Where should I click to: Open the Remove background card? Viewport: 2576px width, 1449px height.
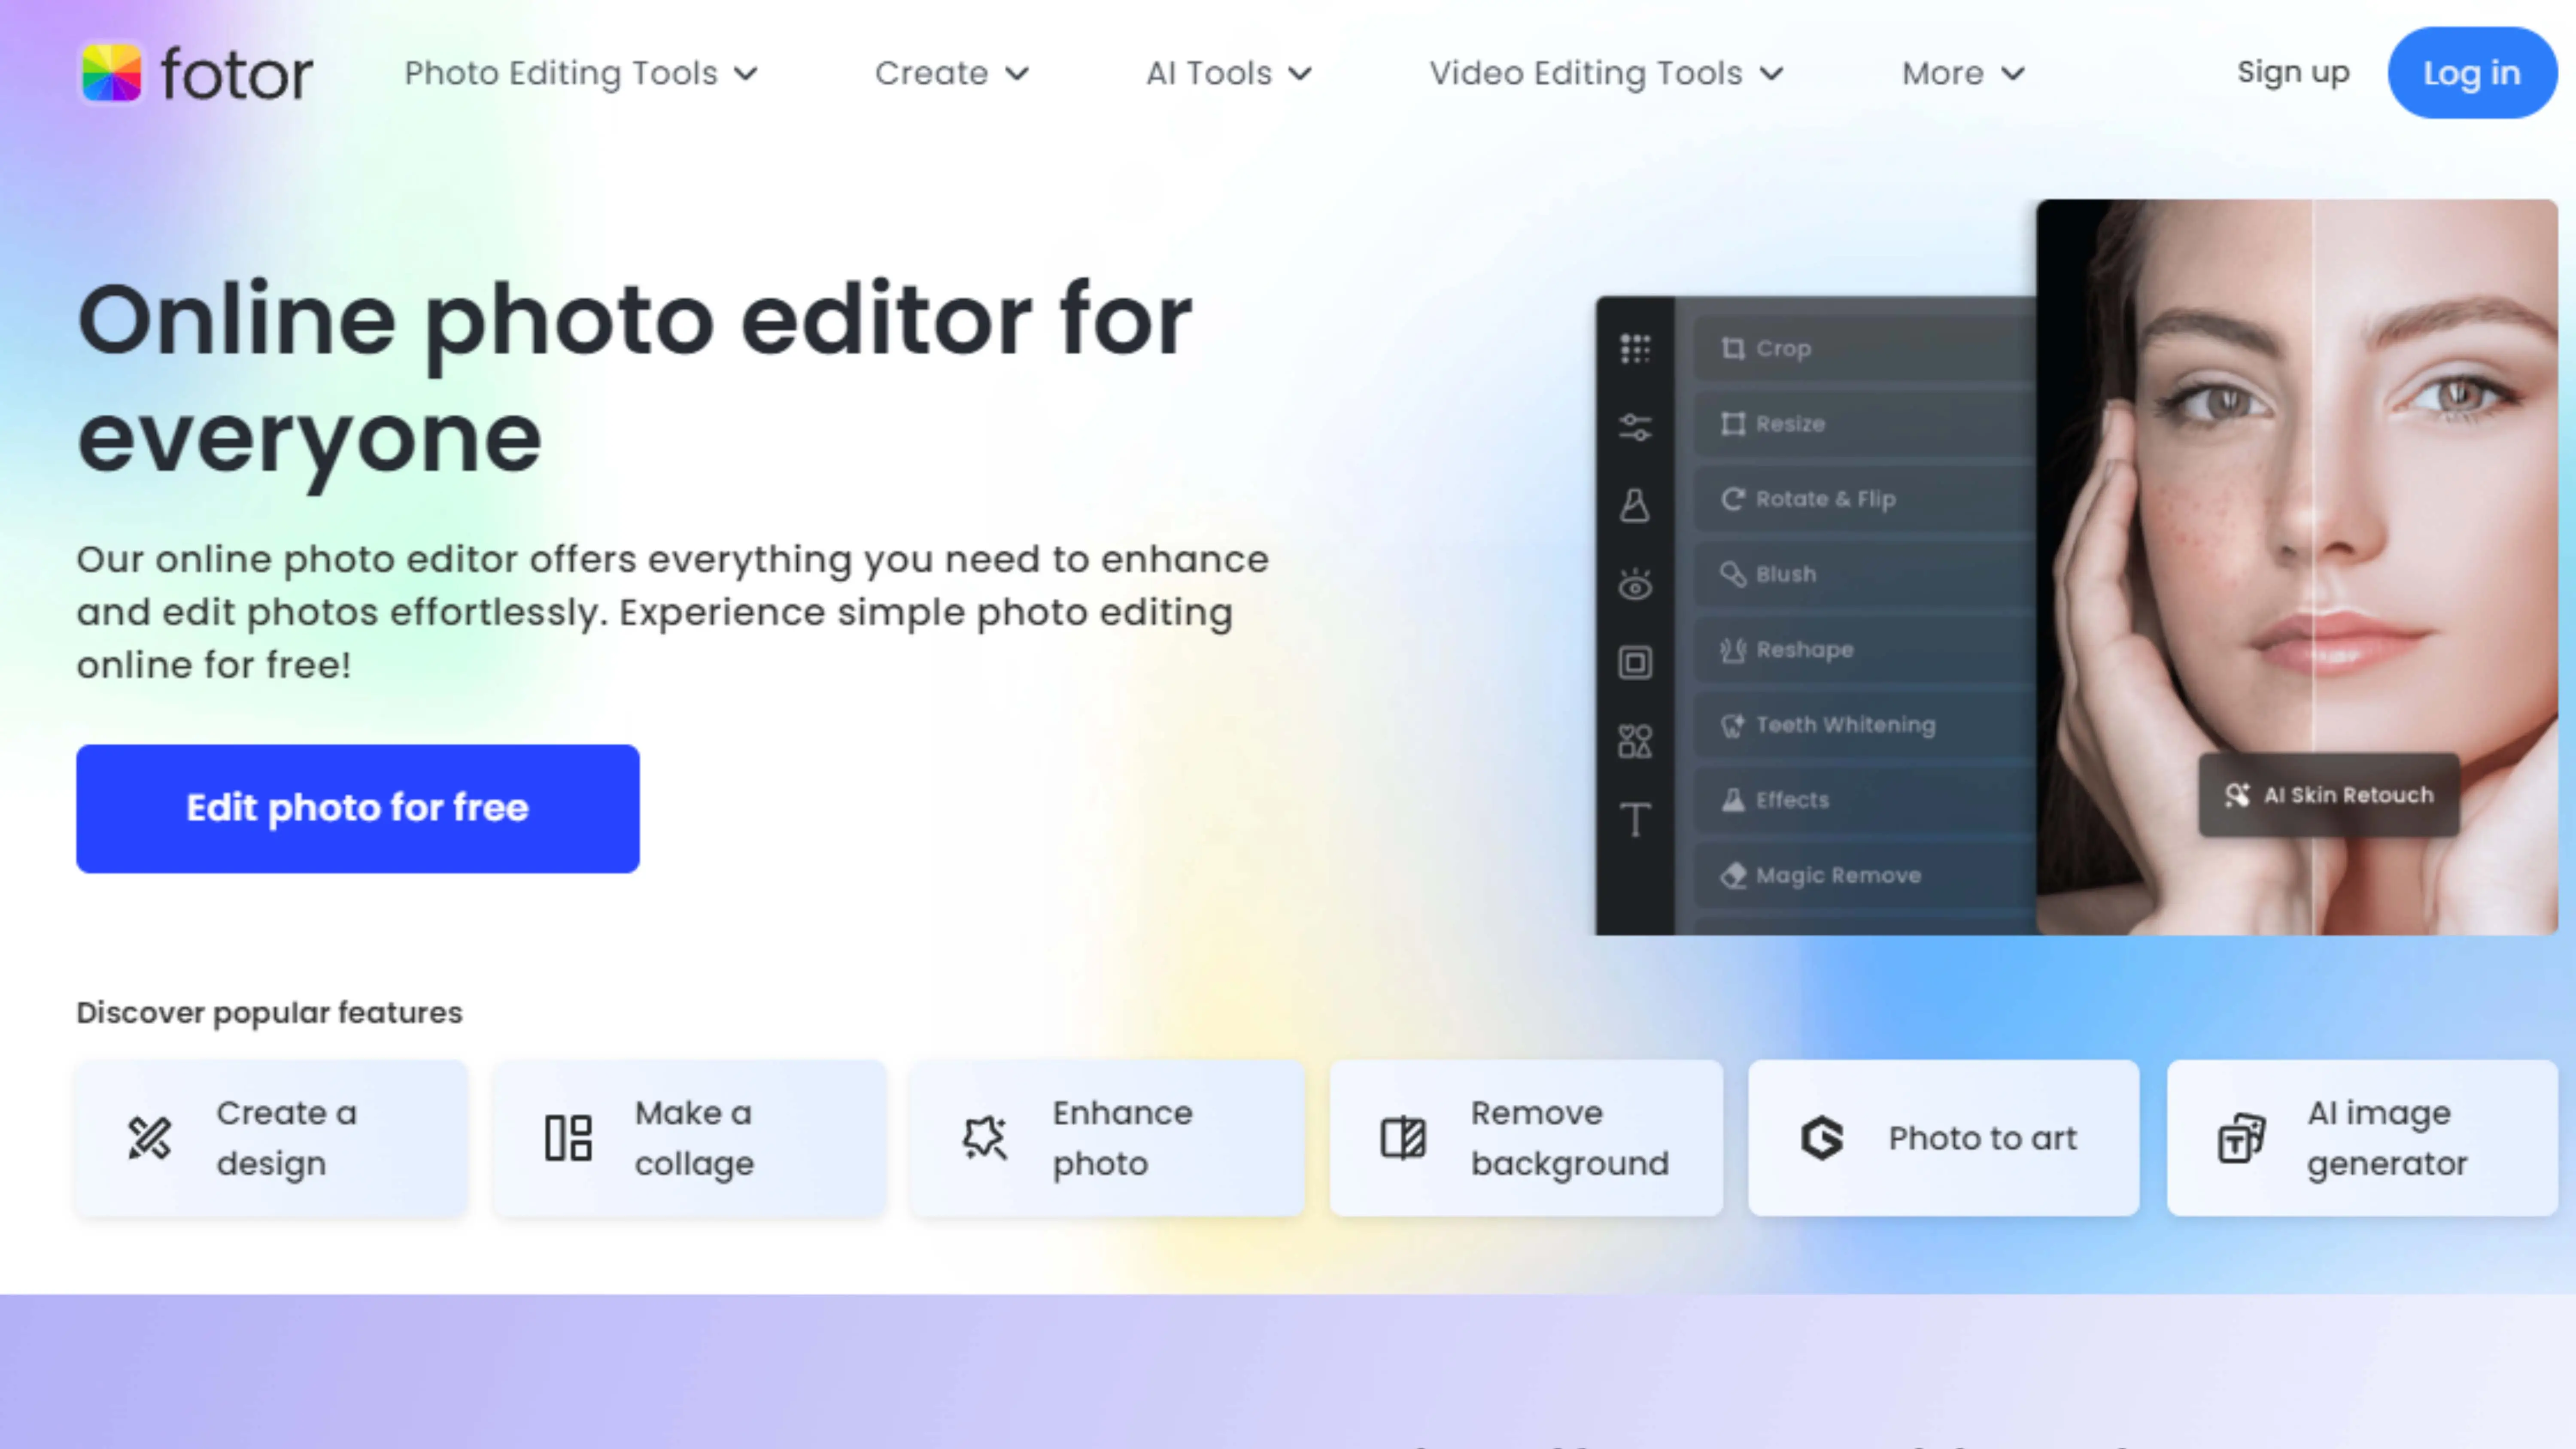point(1526,1138)
